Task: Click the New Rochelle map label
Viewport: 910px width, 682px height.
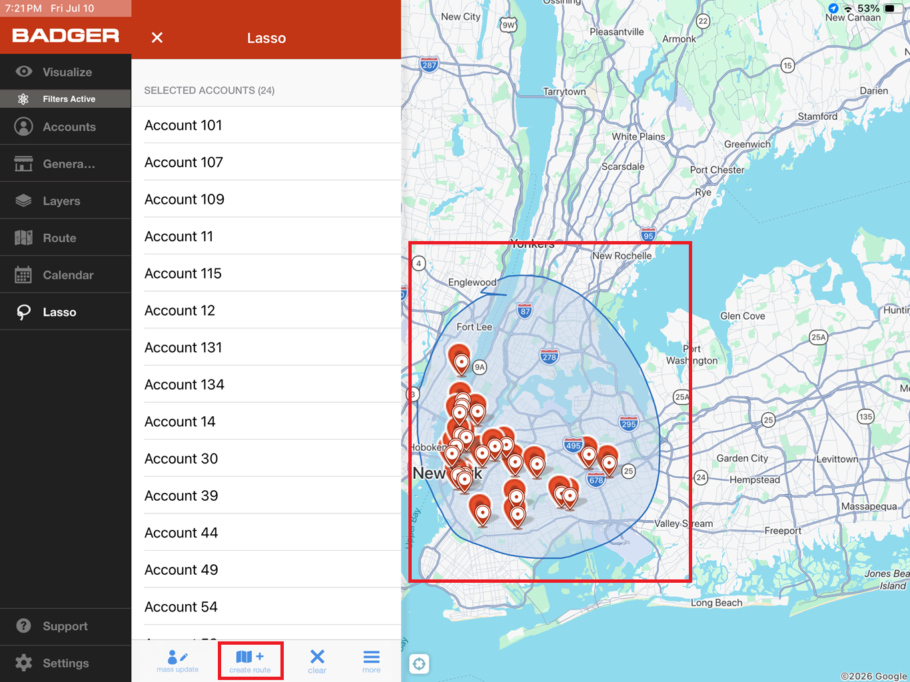Action: click(622, 256)
